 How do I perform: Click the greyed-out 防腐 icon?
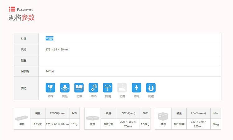[122, 87]
